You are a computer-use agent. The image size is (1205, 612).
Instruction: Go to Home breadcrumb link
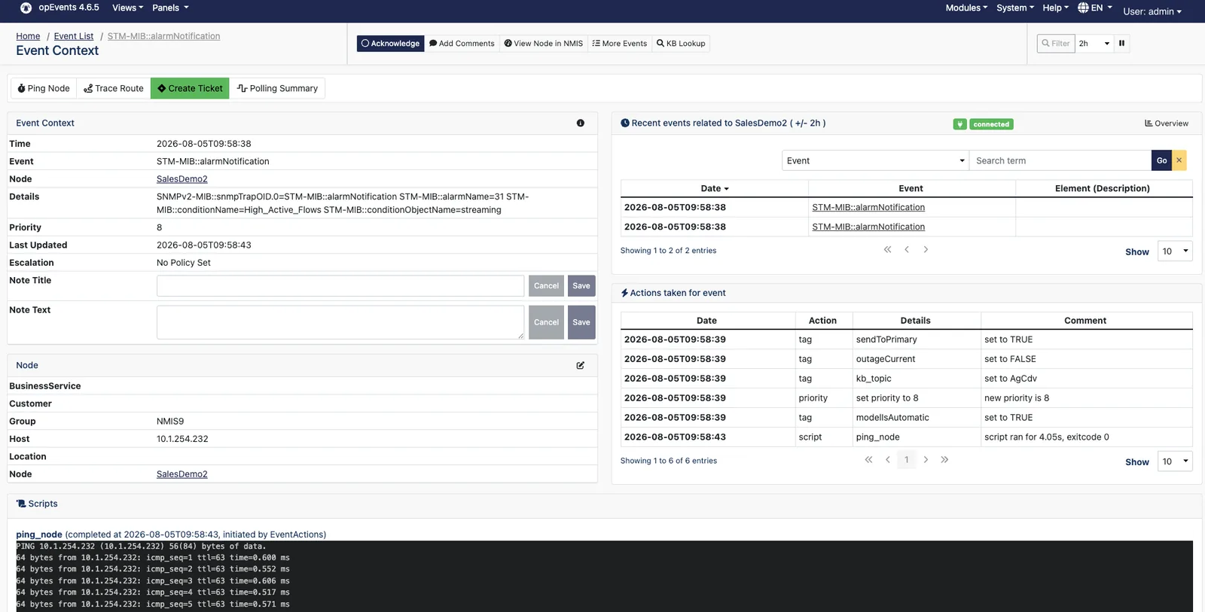tap(28, 36)
